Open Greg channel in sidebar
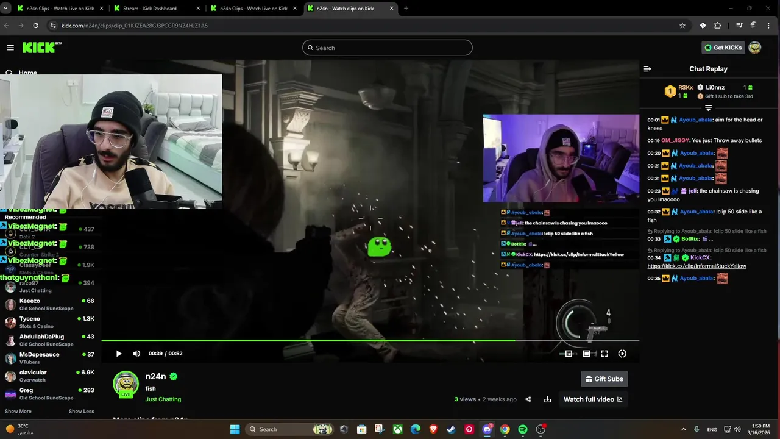 pos(49,393)
